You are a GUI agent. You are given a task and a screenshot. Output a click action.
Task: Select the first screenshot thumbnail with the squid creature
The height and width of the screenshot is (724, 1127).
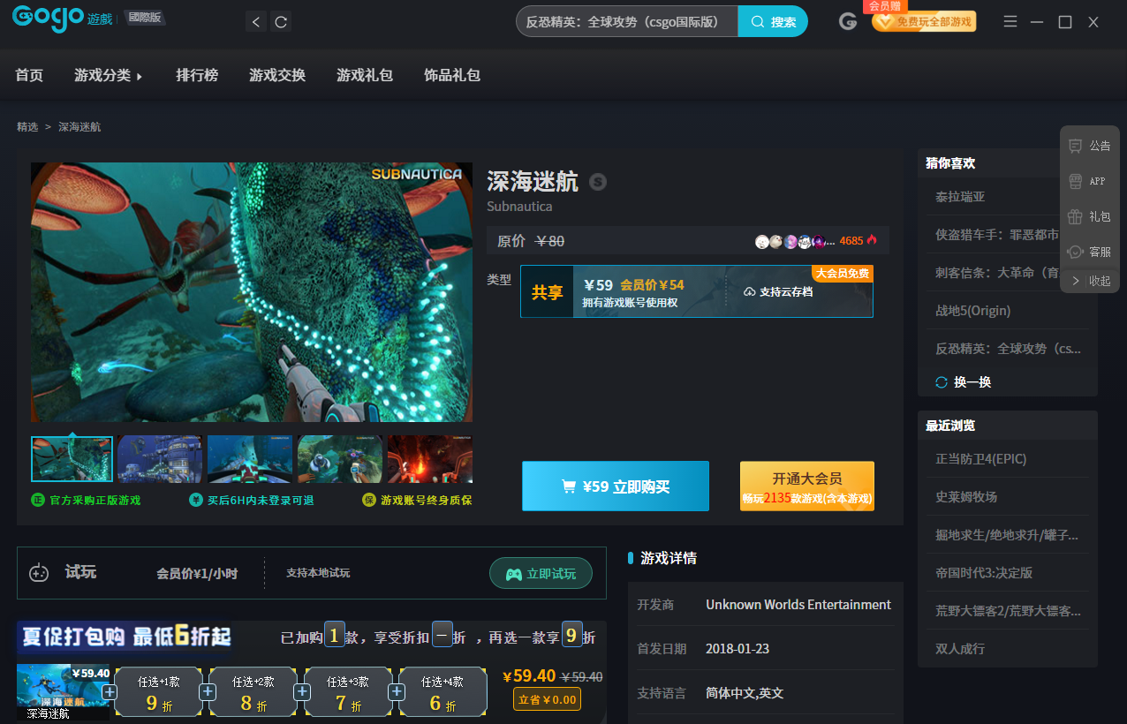(x=72, y=459)
